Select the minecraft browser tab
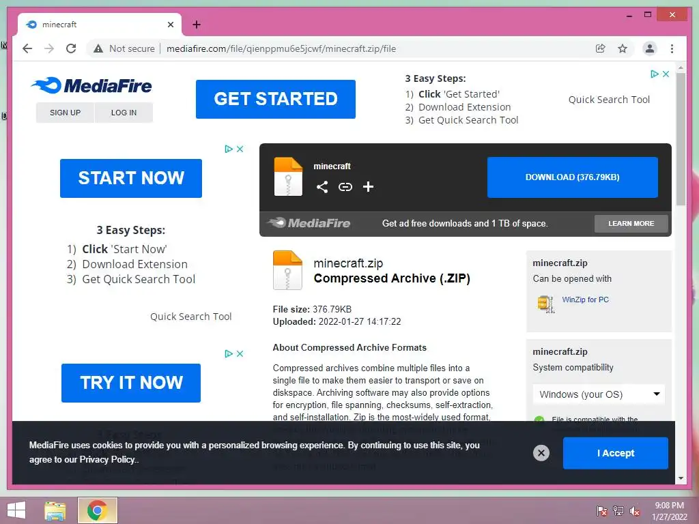The height and width of the screenshot is (524, 699). (x=100, y=25)
